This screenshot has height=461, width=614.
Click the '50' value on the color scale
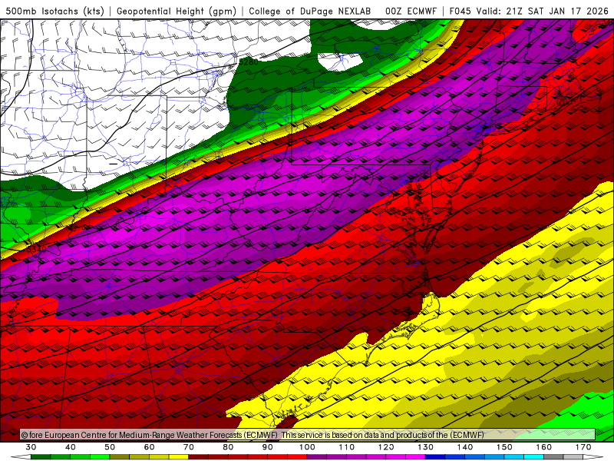click(110, 447)
